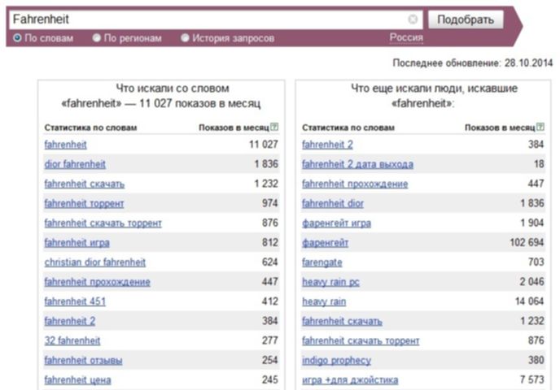Open the 'fahrenheit торрент' link
The height and width of the screenshot is (390, 560).
coord(84,204)
